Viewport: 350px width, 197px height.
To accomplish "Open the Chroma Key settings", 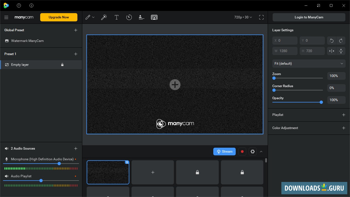I will pyautogui.click(x=154, y=17).
